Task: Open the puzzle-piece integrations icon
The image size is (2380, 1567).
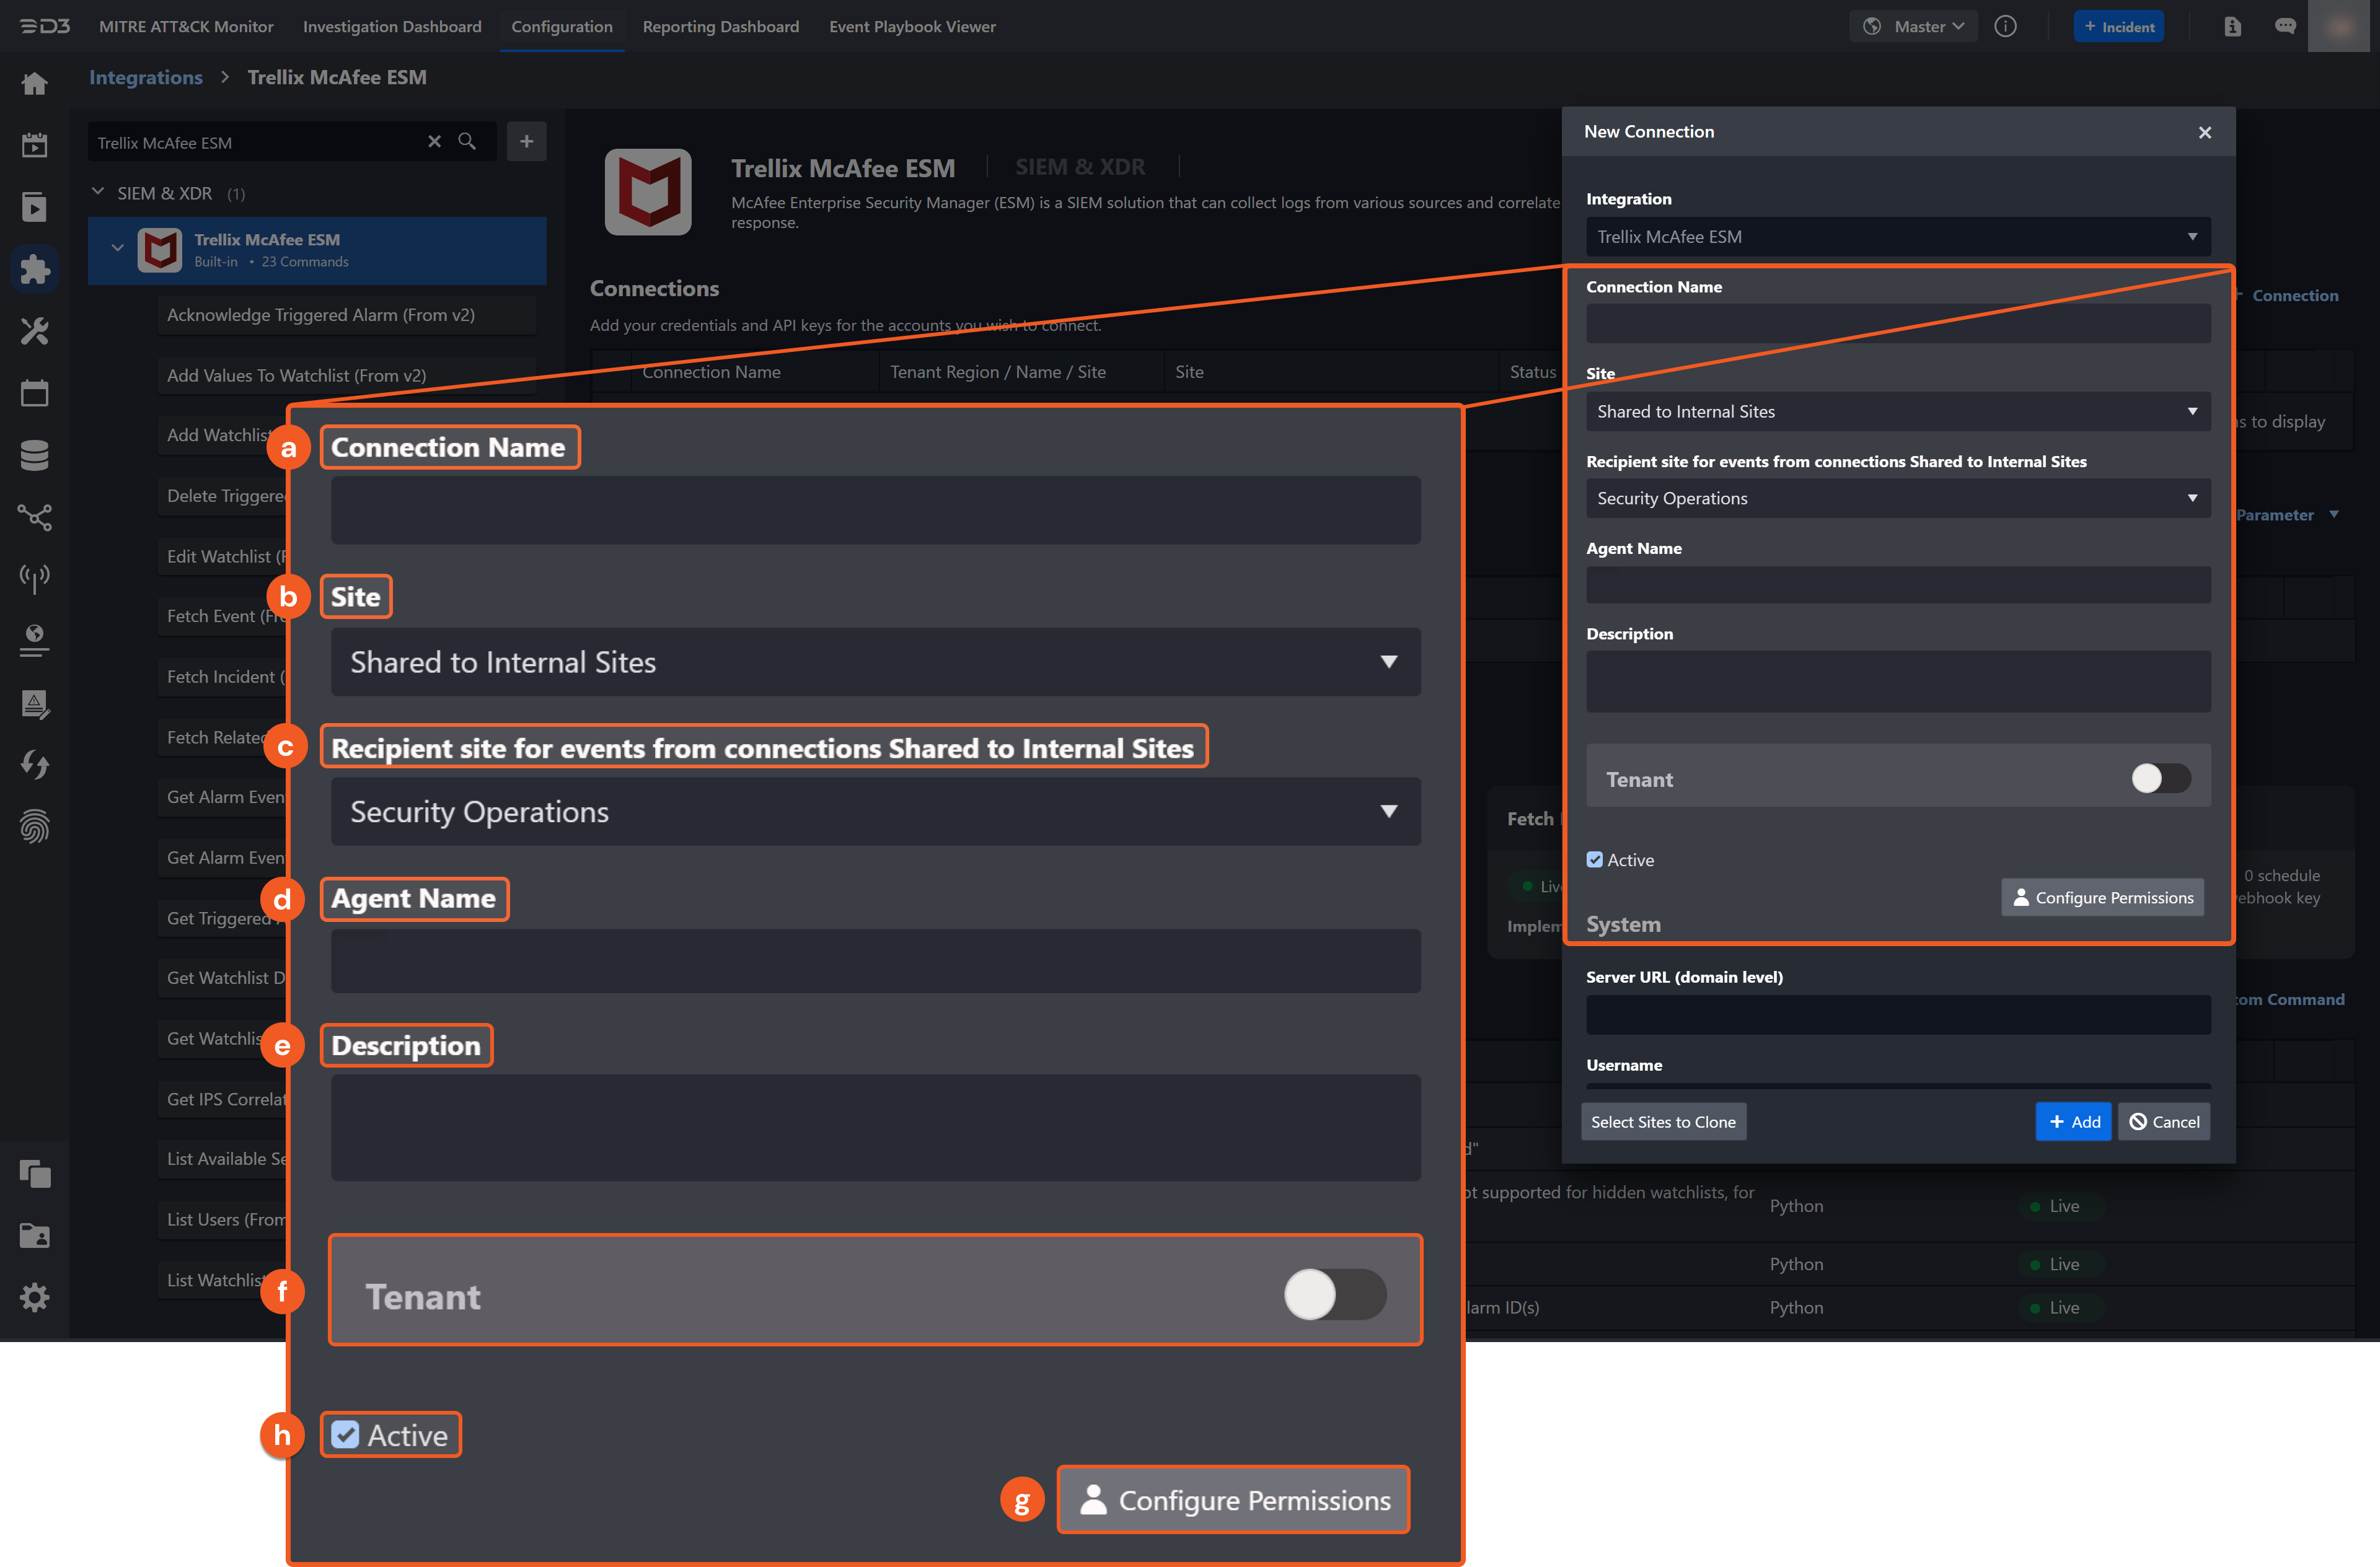Action: [x=34, y=269]
